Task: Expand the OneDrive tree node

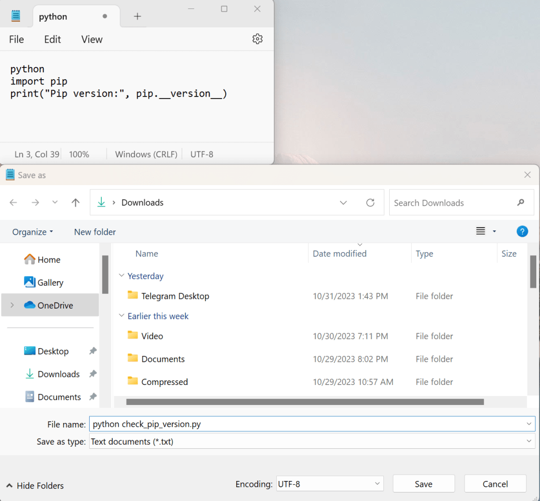Action: click(12, 305)
